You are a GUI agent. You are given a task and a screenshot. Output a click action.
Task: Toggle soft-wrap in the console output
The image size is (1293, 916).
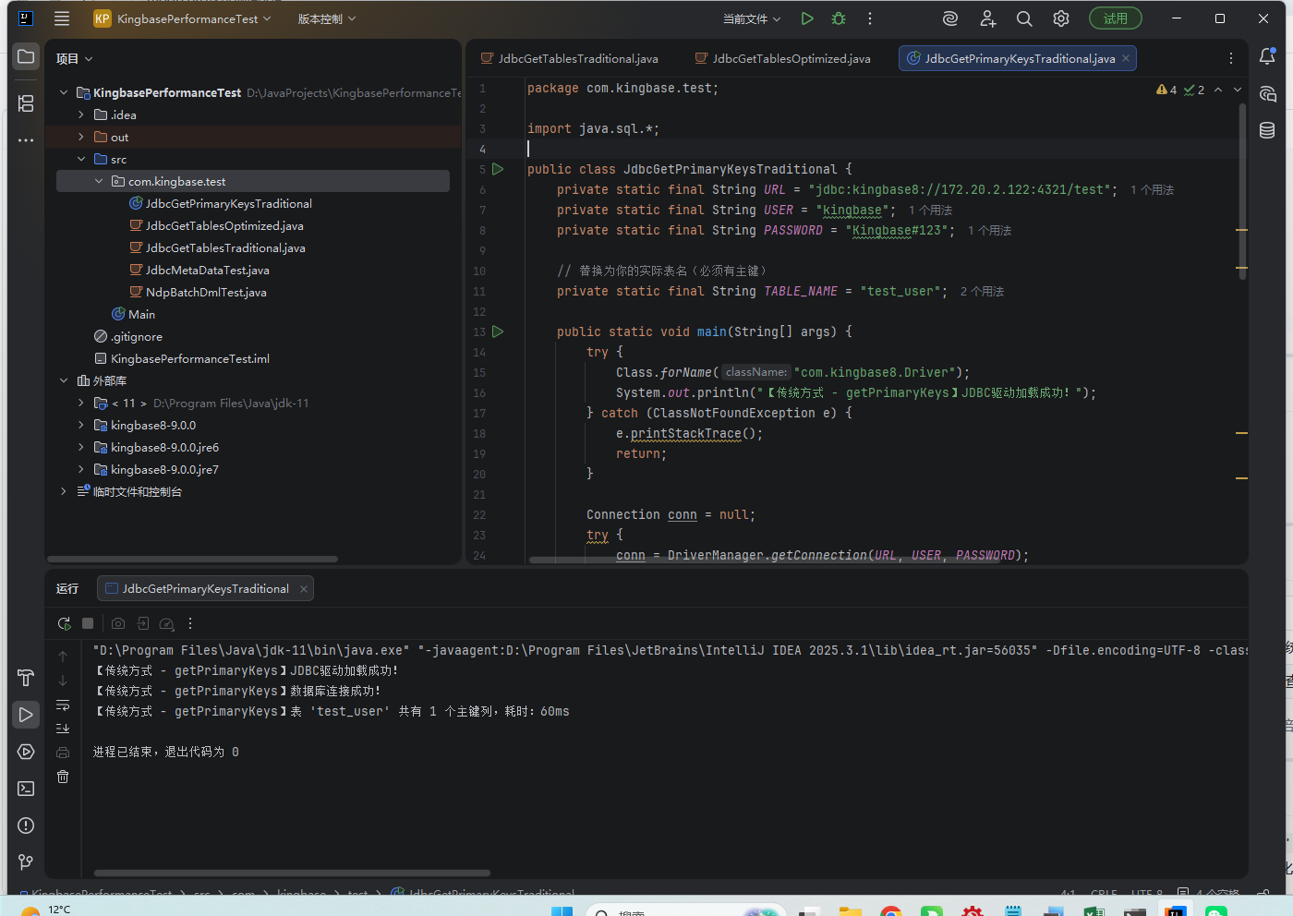(x=63, y=705)
